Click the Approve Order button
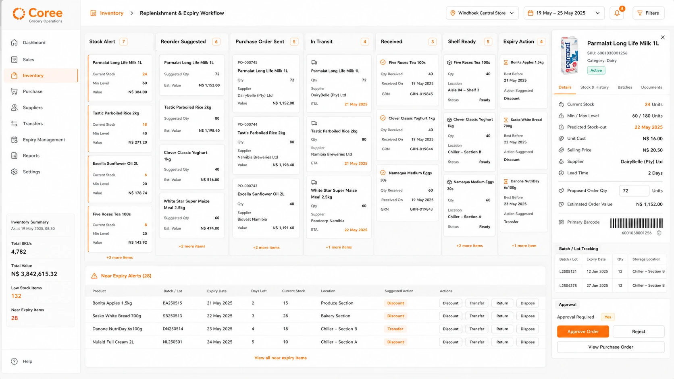Screen dimensions: 674x379 [583, 331]
